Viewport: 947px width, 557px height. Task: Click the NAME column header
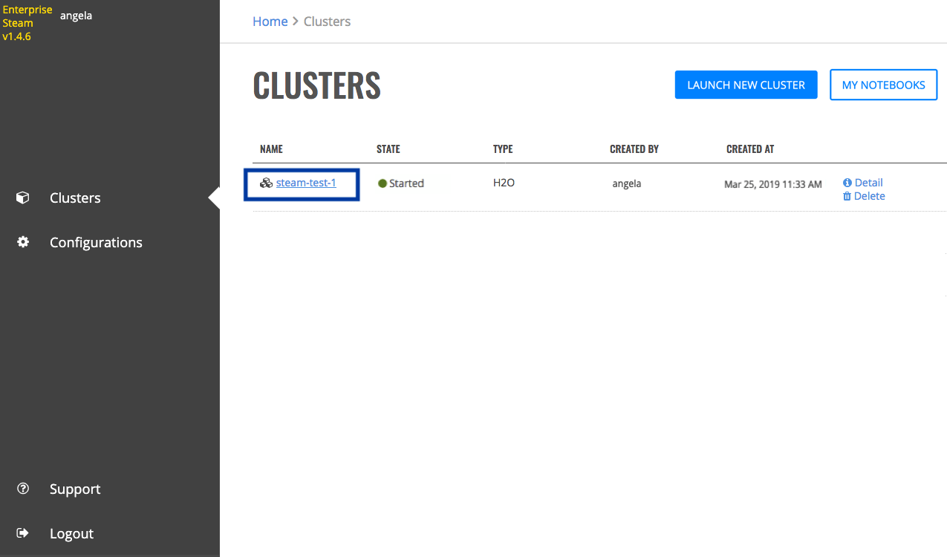pos(271,149)
